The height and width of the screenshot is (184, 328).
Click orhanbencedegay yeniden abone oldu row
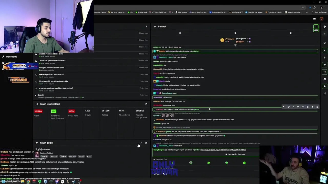click(91, 89)
